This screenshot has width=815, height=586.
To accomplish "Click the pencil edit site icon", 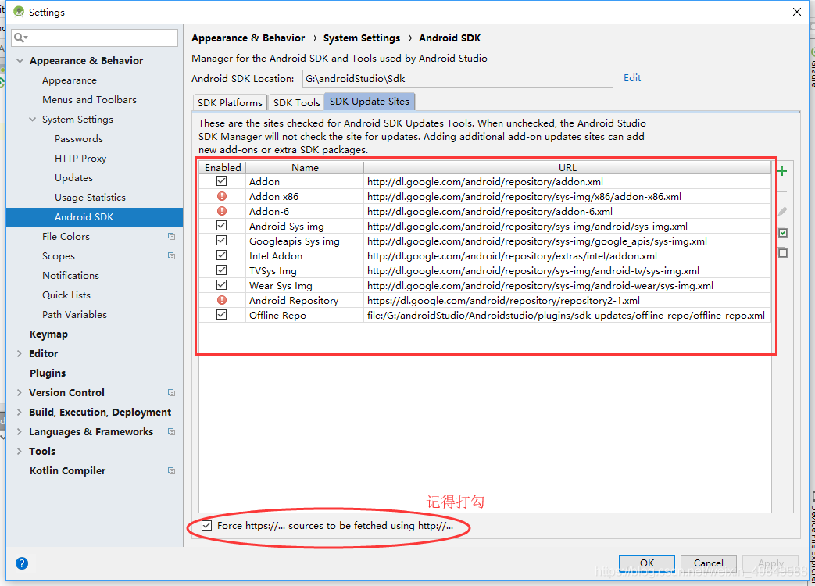I will [x=782, y=212].
